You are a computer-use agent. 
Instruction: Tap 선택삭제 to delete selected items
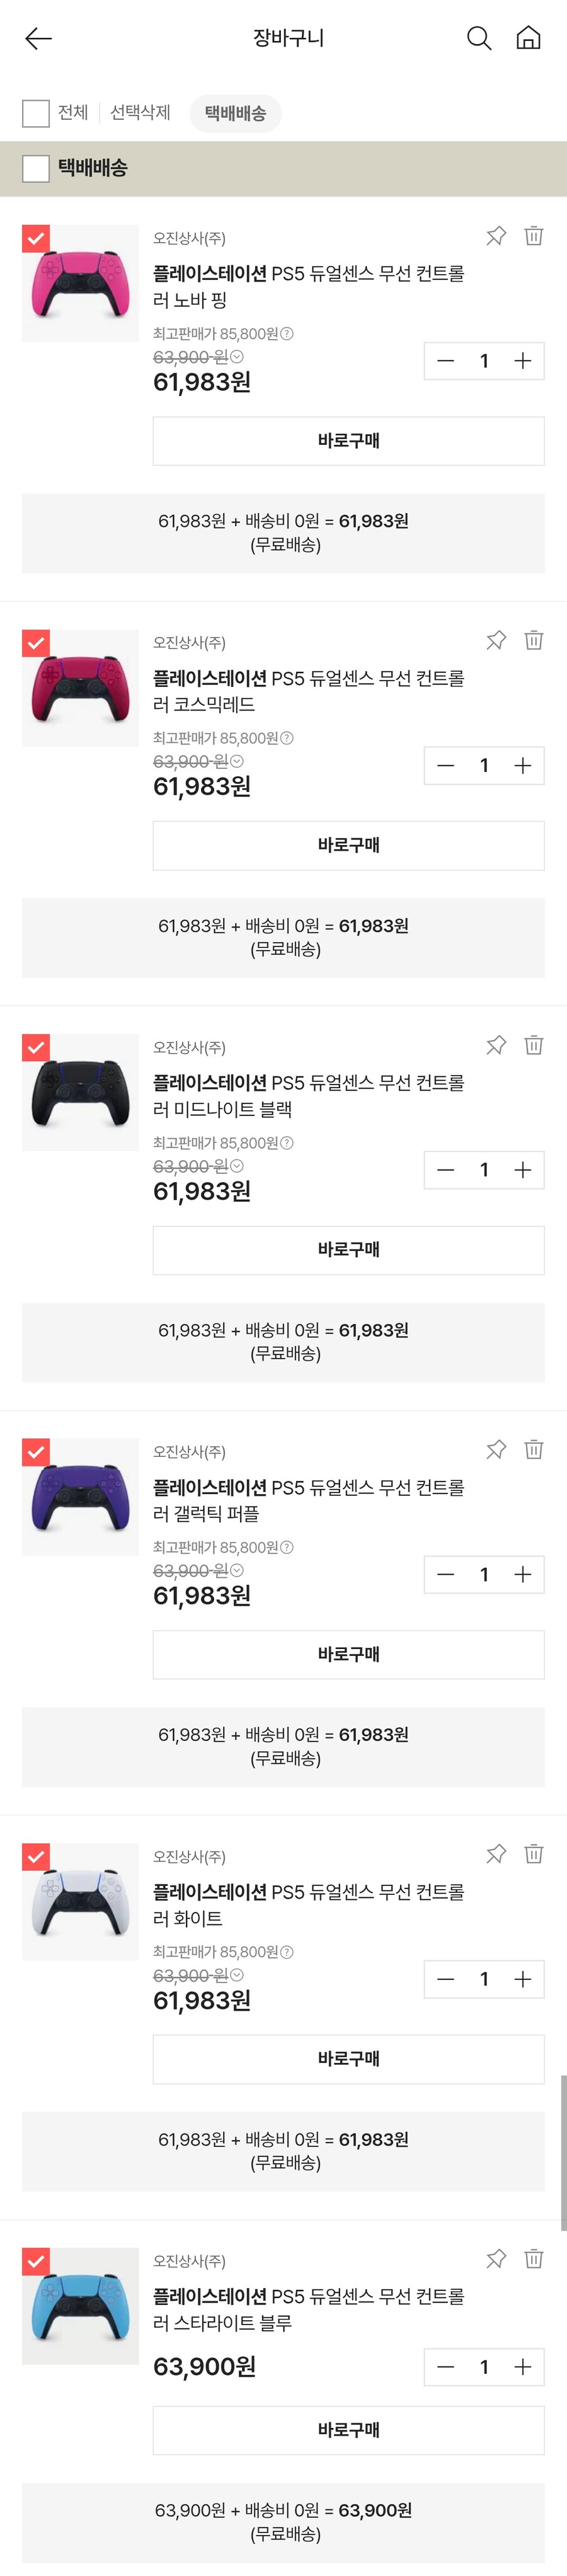click(x=140, y=113)
